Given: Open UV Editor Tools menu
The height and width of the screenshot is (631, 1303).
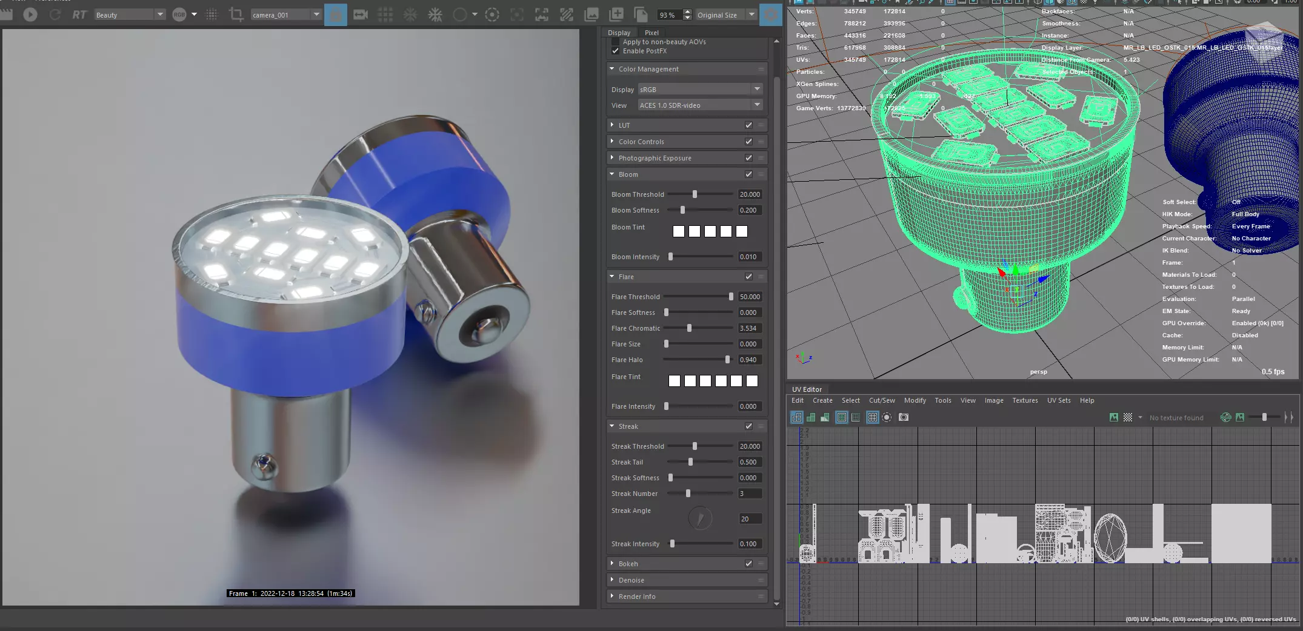Looking at the screenshot, I should (x=943, y=400).
